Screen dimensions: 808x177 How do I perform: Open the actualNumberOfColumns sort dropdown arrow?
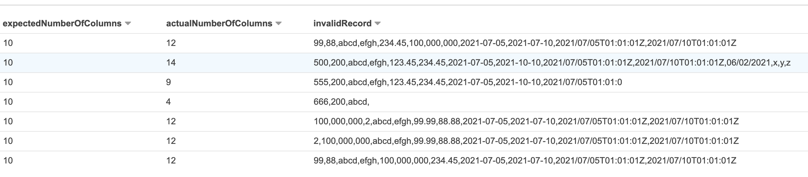coord(278,24)
